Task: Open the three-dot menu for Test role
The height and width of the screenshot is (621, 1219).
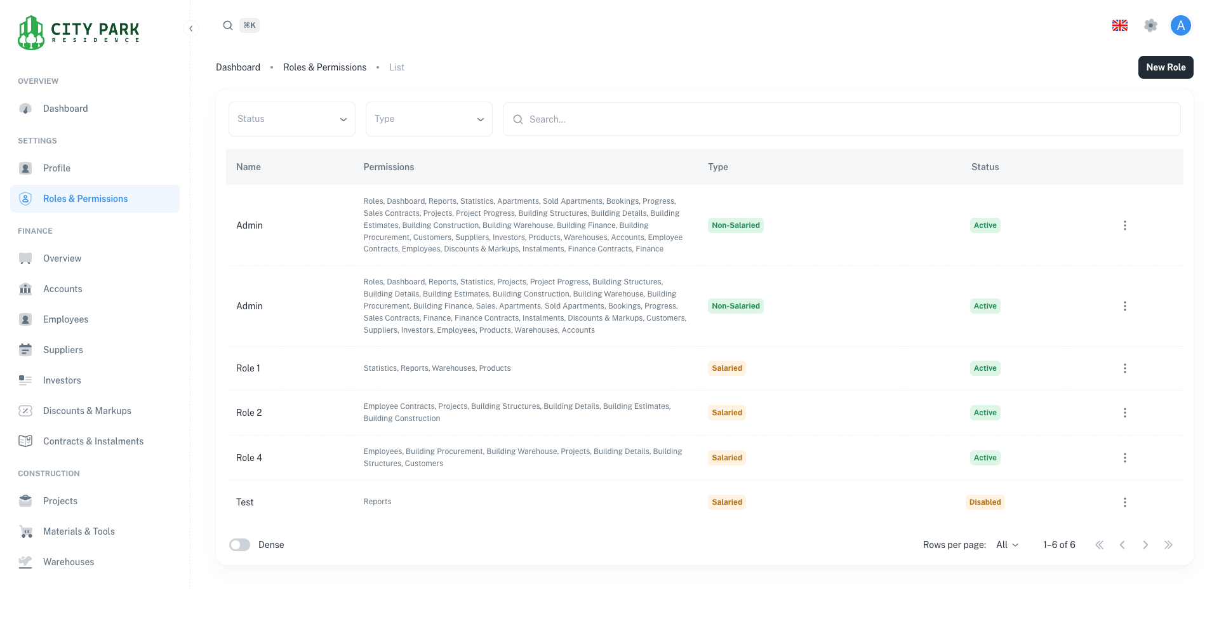Action: (x=1124, y=502)
